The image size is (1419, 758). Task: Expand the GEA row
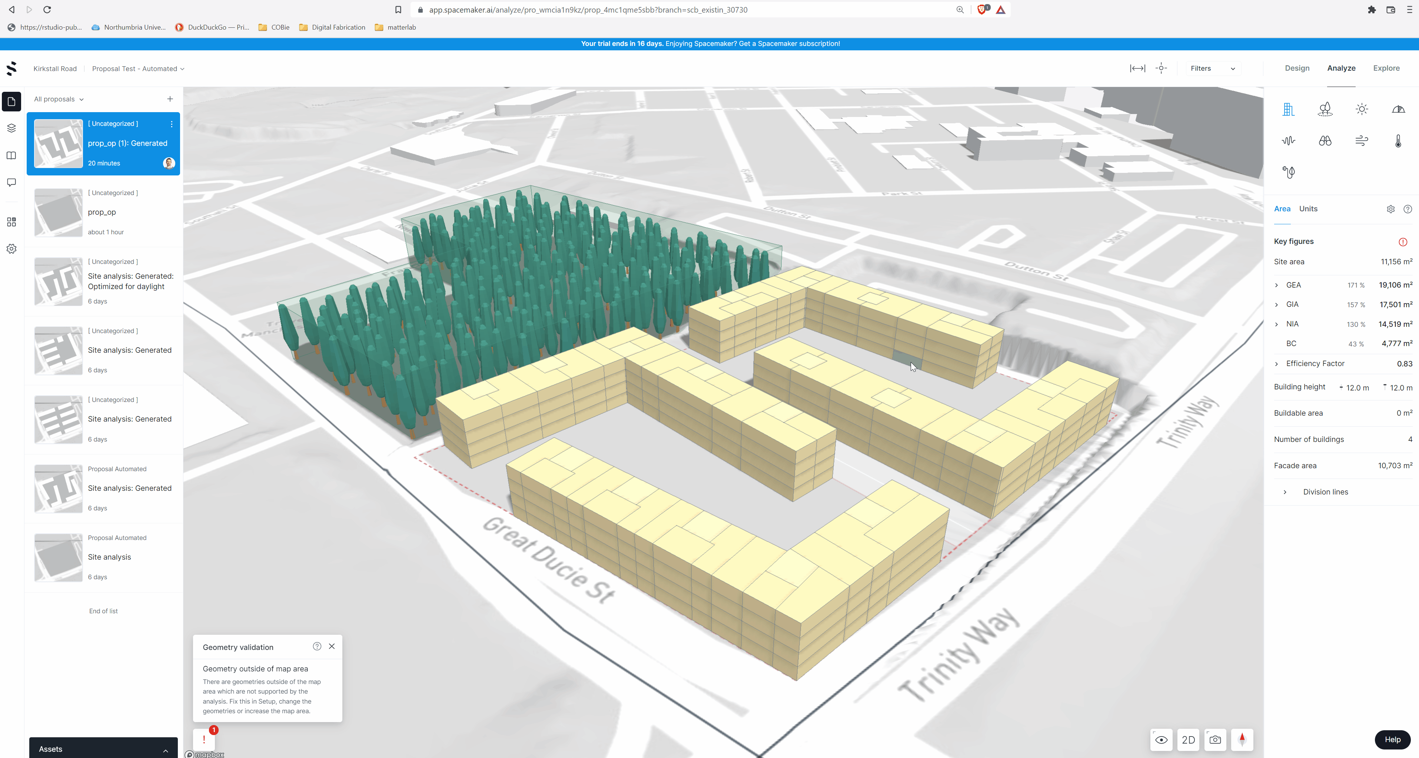tap(1276, 285)
